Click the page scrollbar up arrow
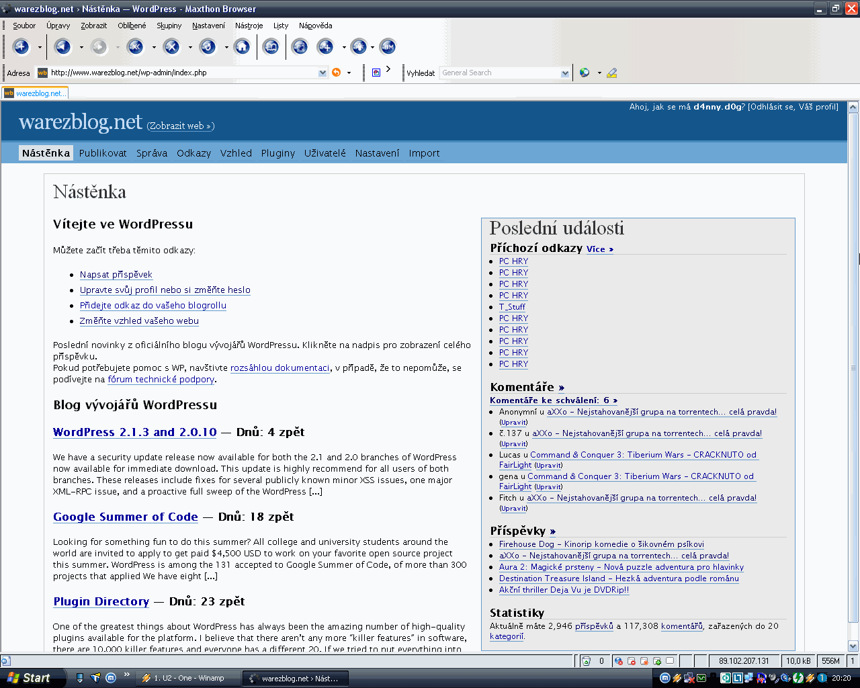Viewport: 860px width, 688px height. click(853, 107)
